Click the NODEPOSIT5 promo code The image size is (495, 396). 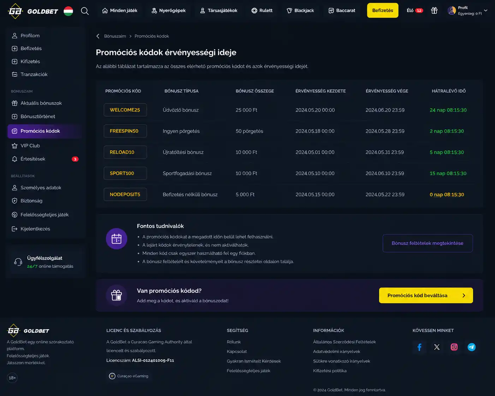tap(125, 194)
